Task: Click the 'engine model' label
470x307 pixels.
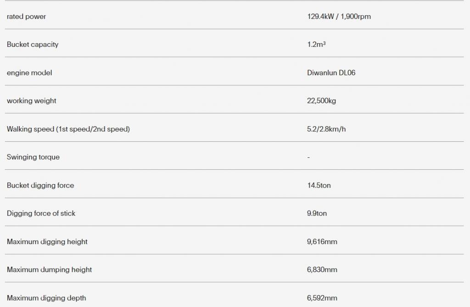Action: [x=29, y=73]
